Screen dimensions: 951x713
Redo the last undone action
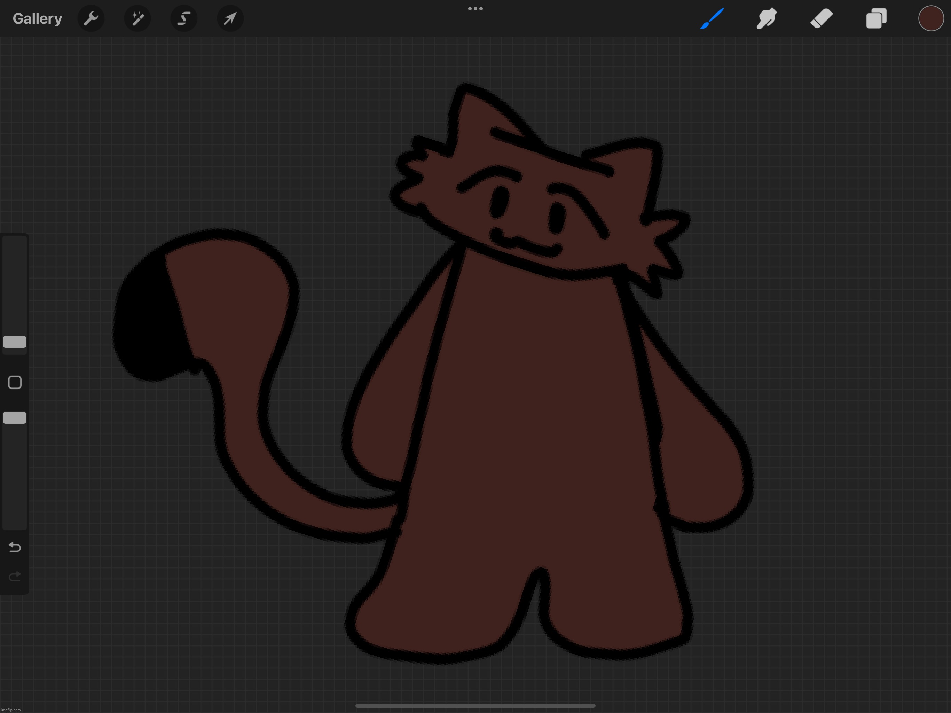(15, 576)
